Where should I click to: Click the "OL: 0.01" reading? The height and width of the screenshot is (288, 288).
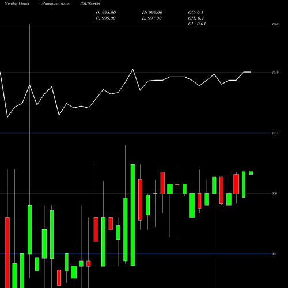pyautogui.click(x=197, y=24)
